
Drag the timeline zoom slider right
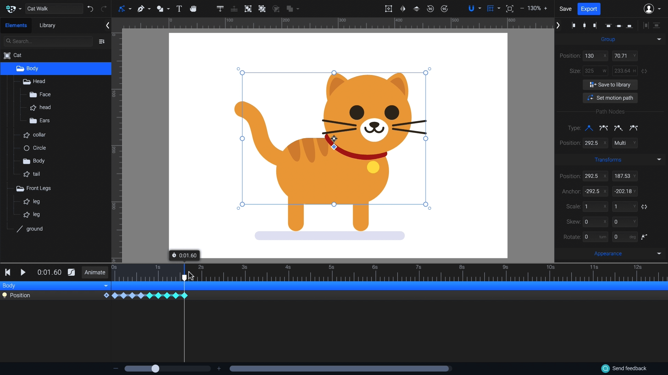point(156,369)
